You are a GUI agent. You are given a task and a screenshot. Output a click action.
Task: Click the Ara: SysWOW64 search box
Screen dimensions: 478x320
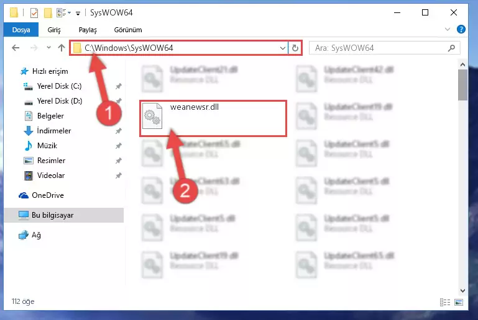coord(384,48)
